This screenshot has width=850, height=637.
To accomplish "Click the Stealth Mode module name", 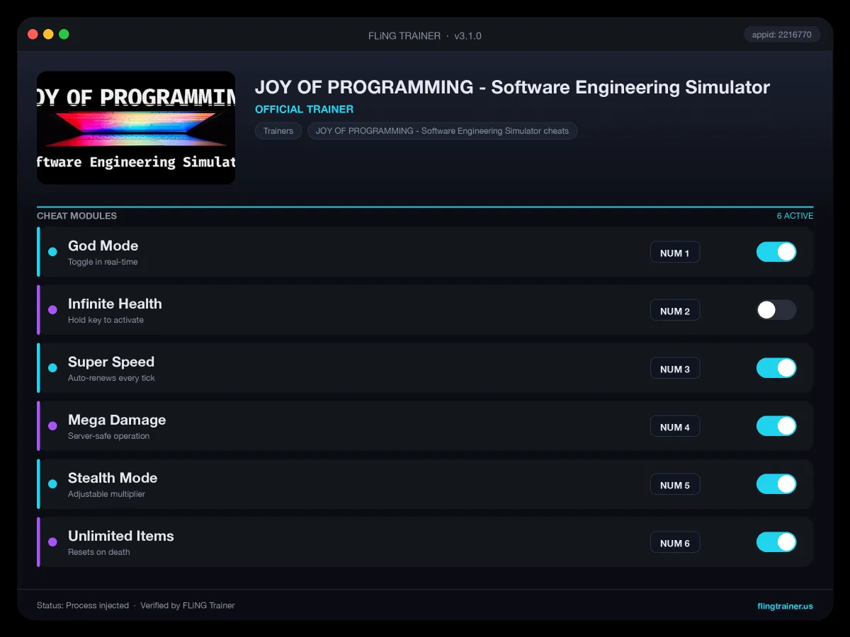I will (x=113, y=478).
